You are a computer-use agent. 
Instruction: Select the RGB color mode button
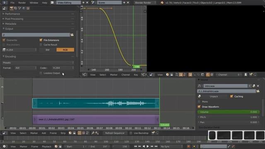coord(65,50)
